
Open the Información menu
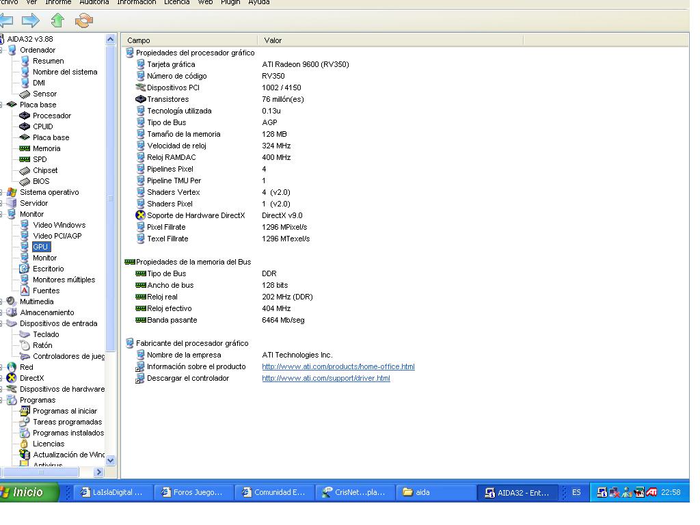(137, 2)
